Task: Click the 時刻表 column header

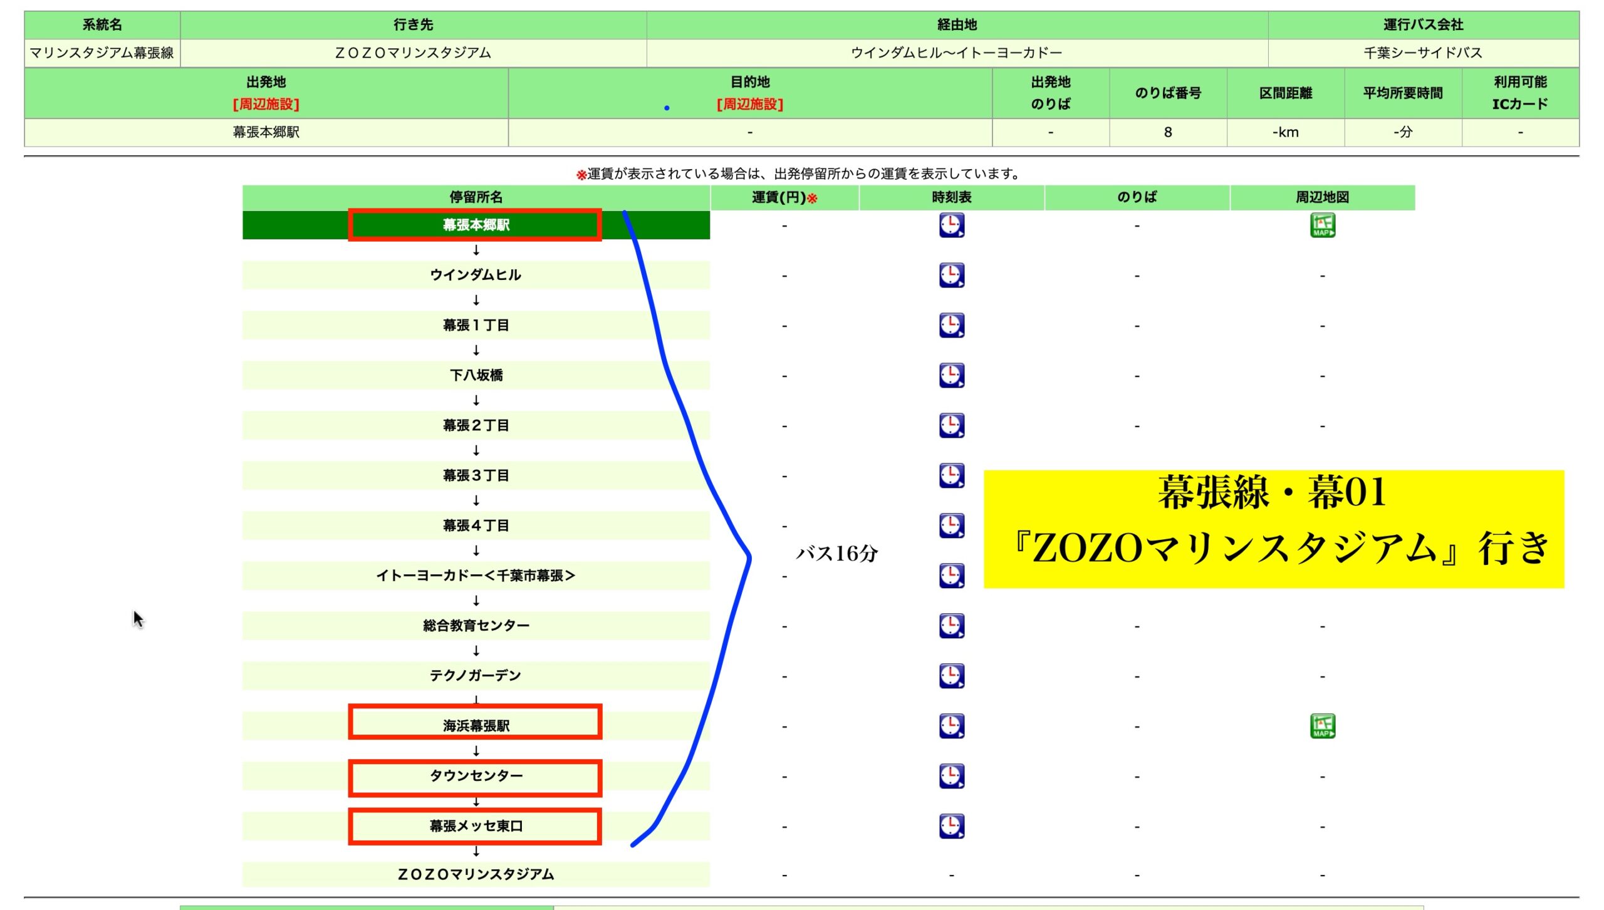Action: coord(951,197)
